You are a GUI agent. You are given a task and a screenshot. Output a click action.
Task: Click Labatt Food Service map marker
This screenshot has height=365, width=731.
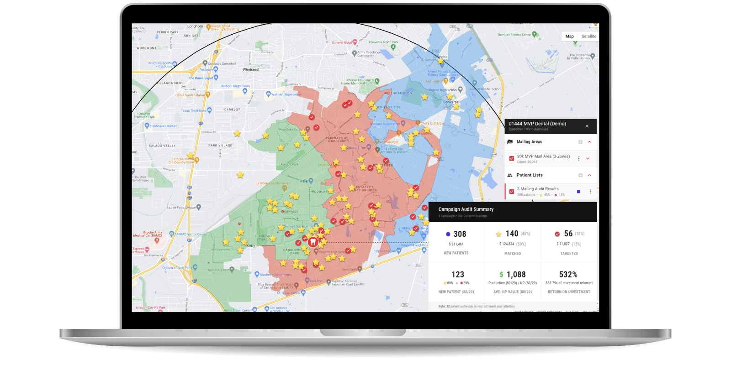(199, 207)
